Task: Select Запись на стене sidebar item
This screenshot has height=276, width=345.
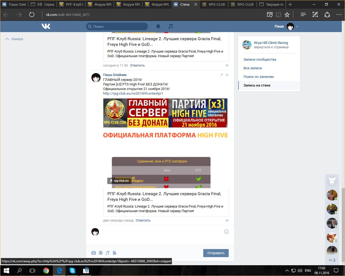Action: pyautogui.click(x=269, y=85)
